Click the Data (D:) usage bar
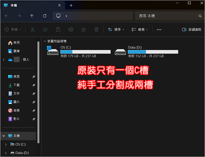This screenshot has width=205, height=157. point(153,52)
